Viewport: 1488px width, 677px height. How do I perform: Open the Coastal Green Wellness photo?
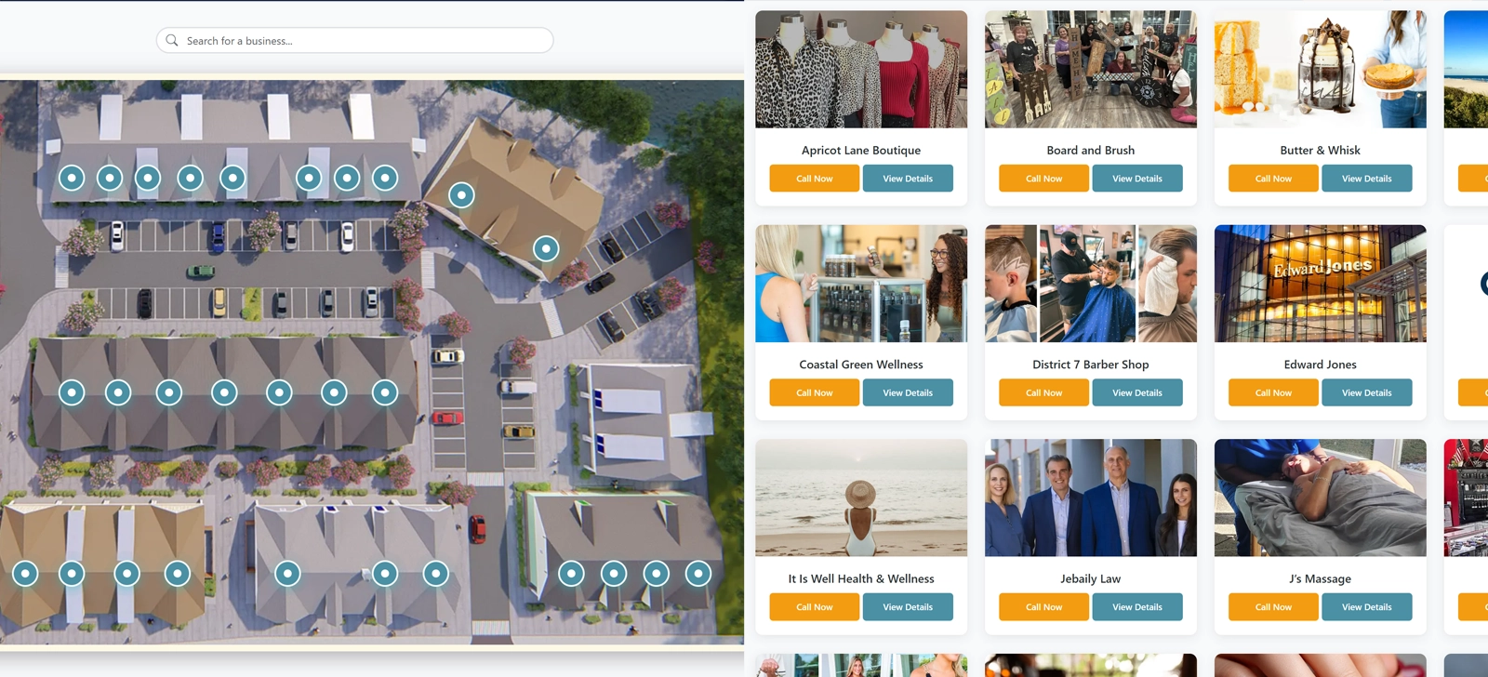point(861,284)
